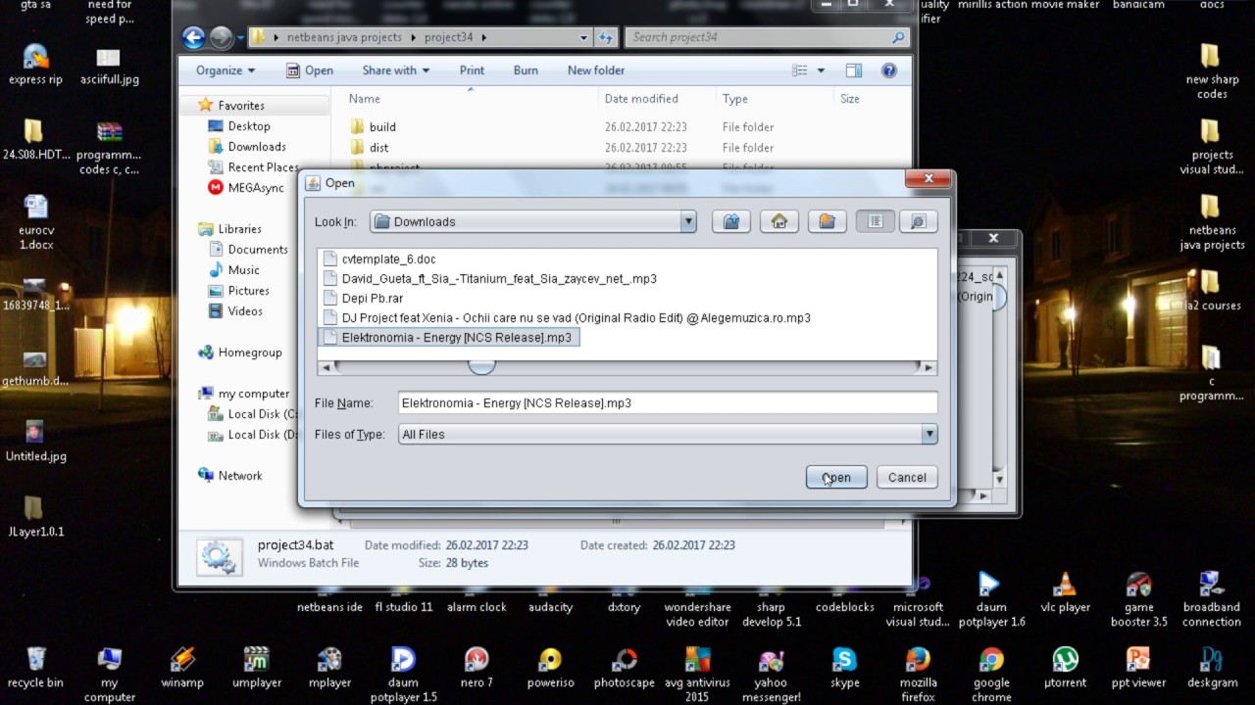Select µtorrent desktop icon
The image size is (1255, 705).
click(1065, 668)
